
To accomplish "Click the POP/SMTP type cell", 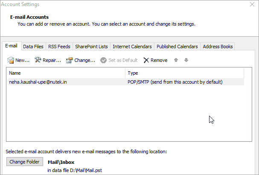I will 175,82.
